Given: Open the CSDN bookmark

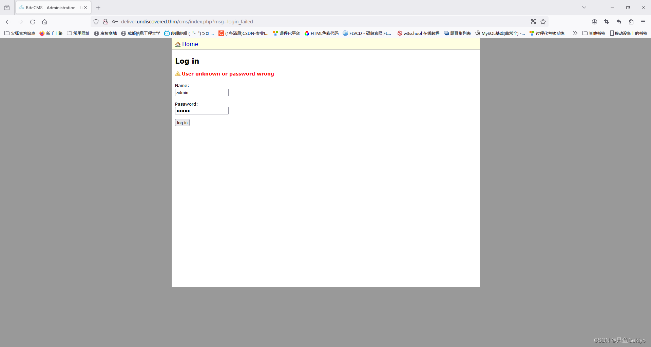Looking at the screenshot, I should point(244,33).
